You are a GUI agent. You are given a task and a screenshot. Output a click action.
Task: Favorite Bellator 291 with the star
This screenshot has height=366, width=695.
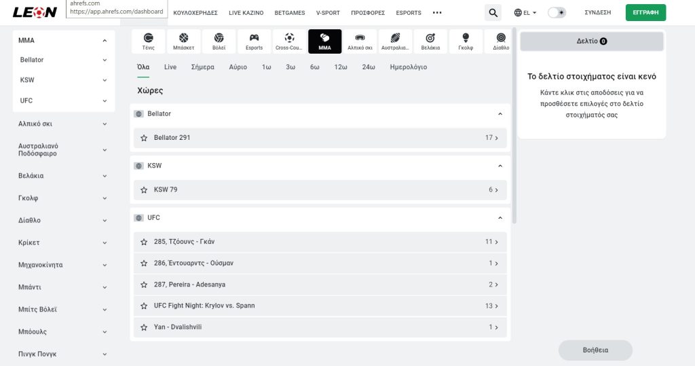pos(144,138)
